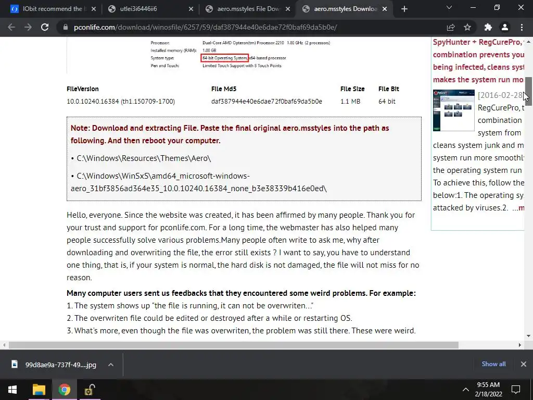The height and width of the screenshot is (400, 533).
Task: Click the horizontal scrollbar left arrow
Action: click(4, 345)
